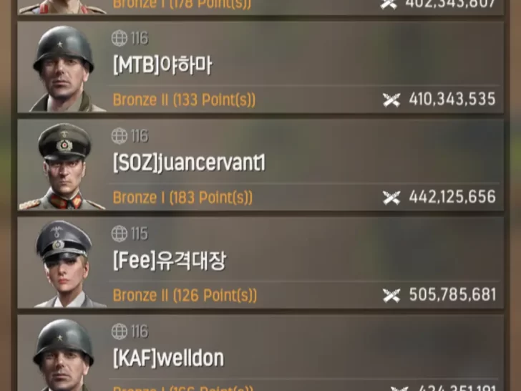521x391 pixels.
Task: Tap the globe icon above [Fee]유격대장
Action: [x=120, y=233]
